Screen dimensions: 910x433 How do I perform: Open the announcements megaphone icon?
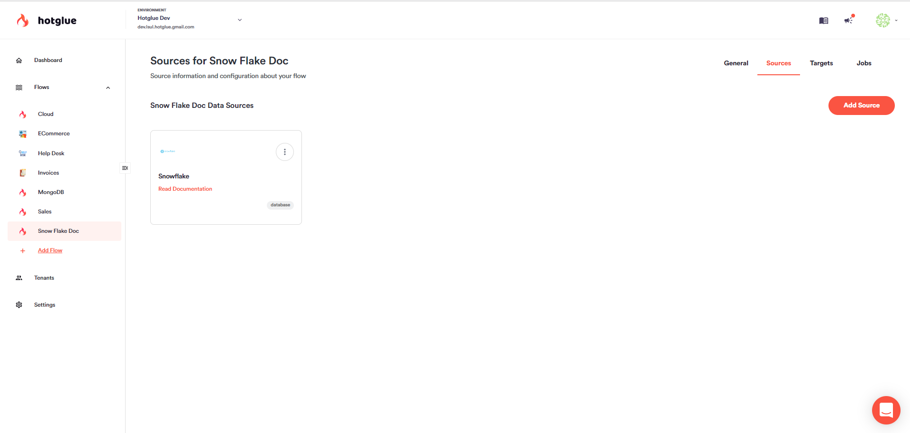(x=849, y=20)
